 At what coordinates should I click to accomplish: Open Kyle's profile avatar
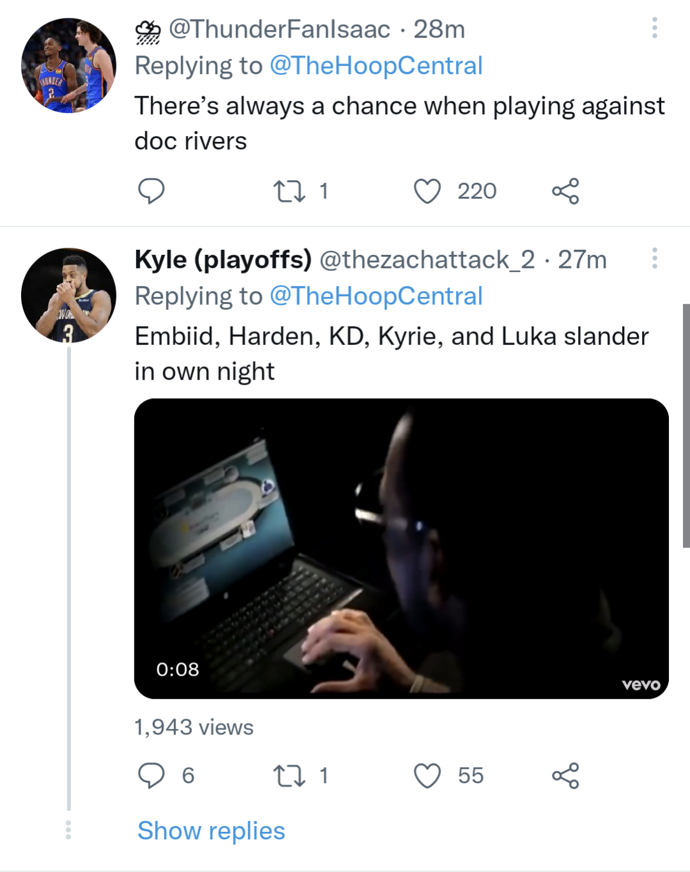coord(69,295)
